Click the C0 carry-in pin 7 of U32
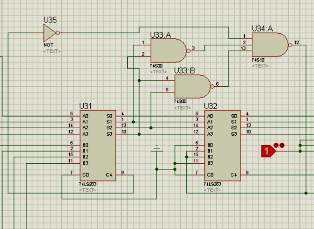The width and height of the screenshot is (314, 229). tap(199, 175)
